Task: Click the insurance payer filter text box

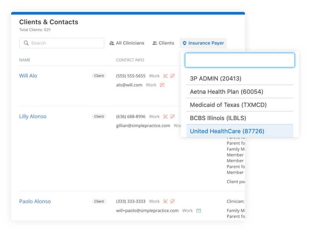Action: coord(240,60)
